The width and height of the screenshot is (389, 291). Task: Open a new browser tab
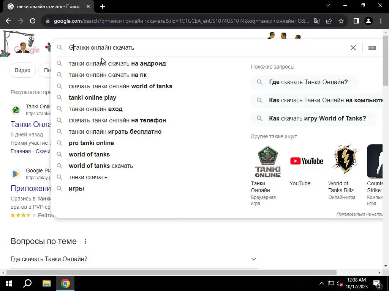click(103, 7)
